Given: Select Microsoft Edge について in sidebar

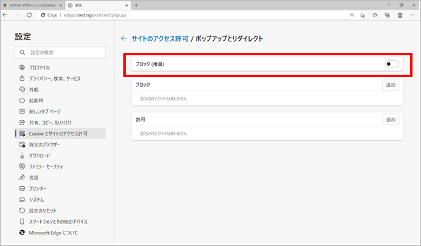Looking at the screenshot, I should 53,233.
